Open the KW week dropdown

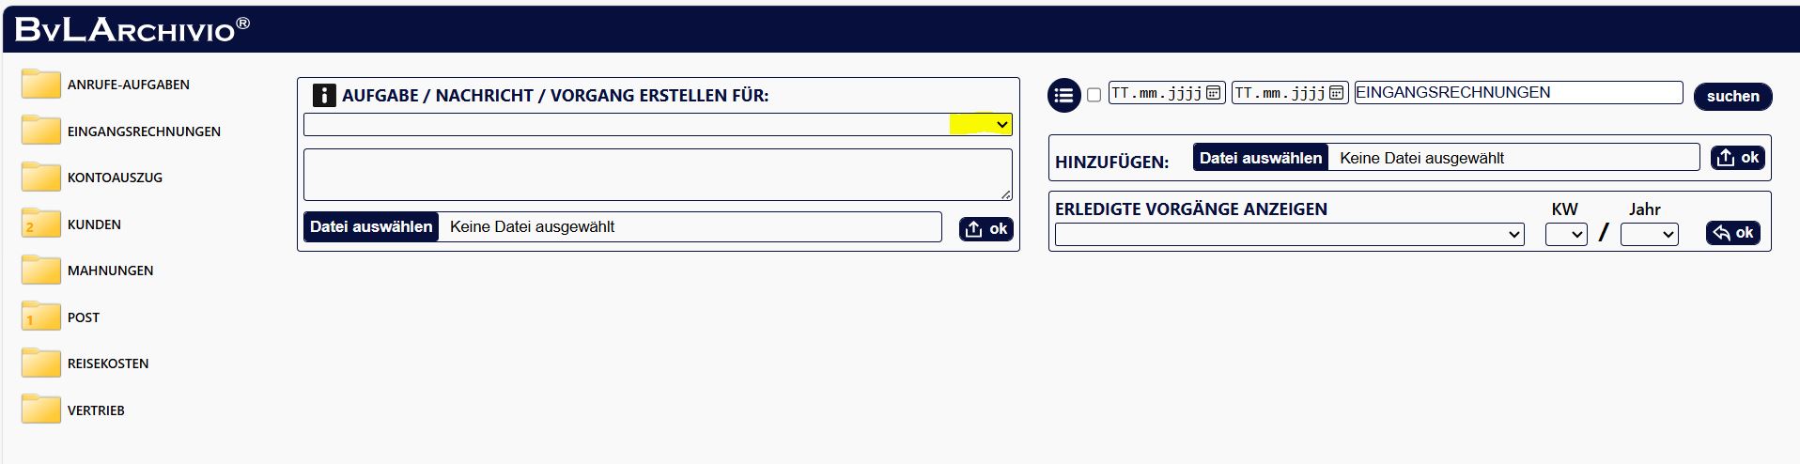1566,234
